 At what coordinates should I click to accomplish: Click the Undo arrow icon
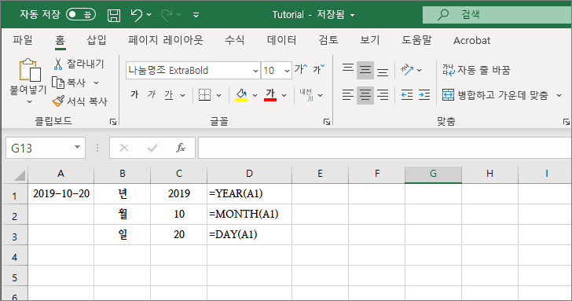coord(137,15)
